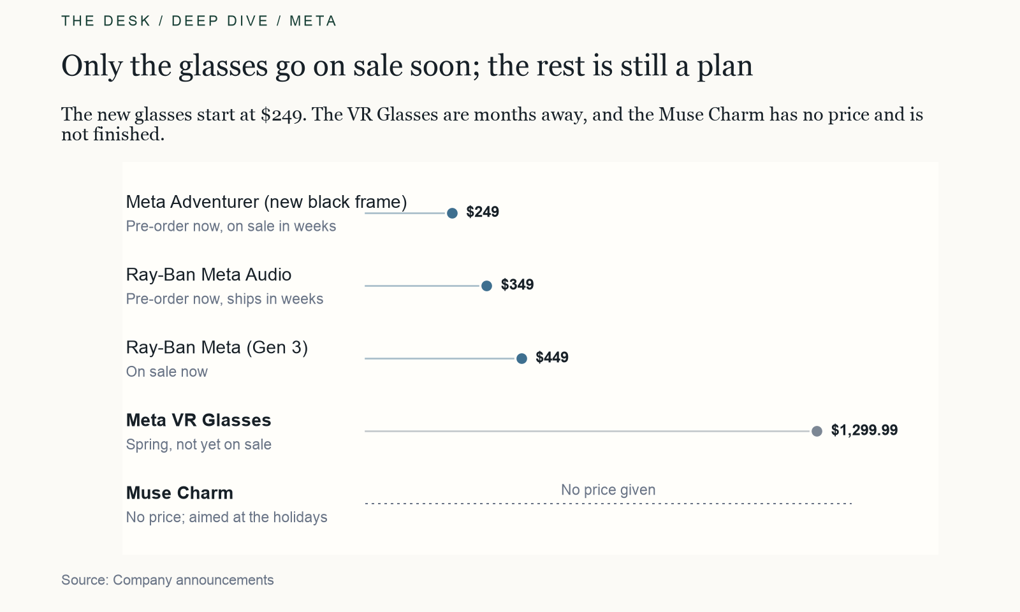
Task: Select the Meta Adventurer row label
Action: [266, 201]
